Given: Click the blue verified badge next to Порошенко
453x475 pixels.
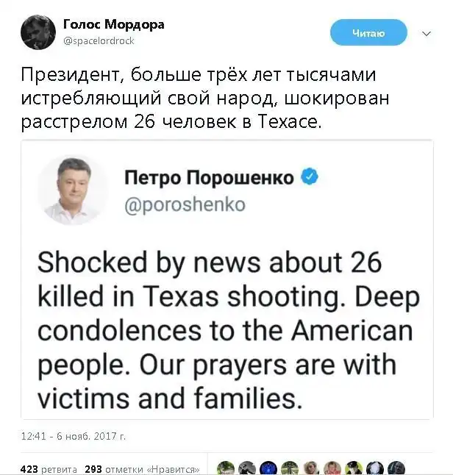Looking at the screenshot, I should [311, 177].
